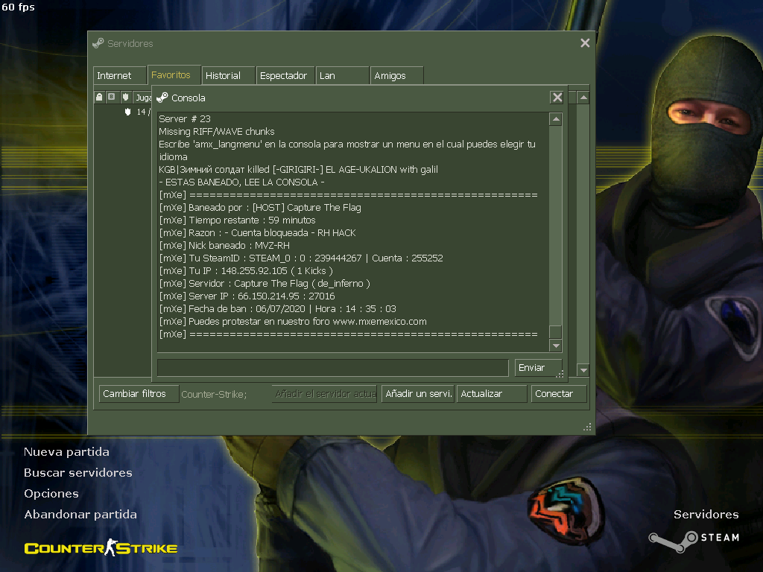Click the Counter-Strike logo
The width and height of the screenshot is (763, 572).
(101, 547)
